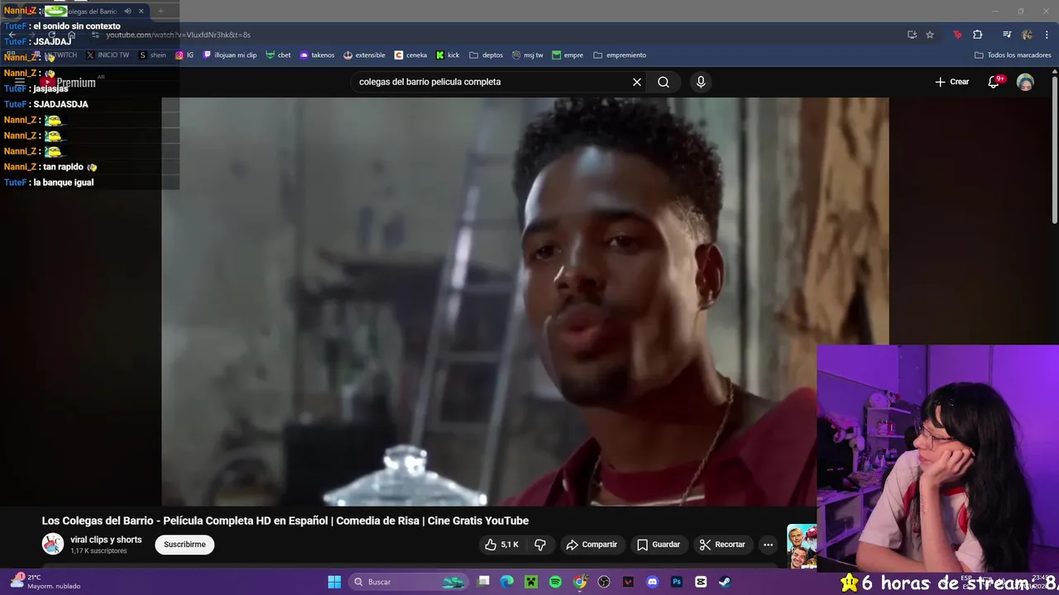This screenshot has height=595, width=1059.
Task: Open Task View in taskbar
Action: coord(484,582)
